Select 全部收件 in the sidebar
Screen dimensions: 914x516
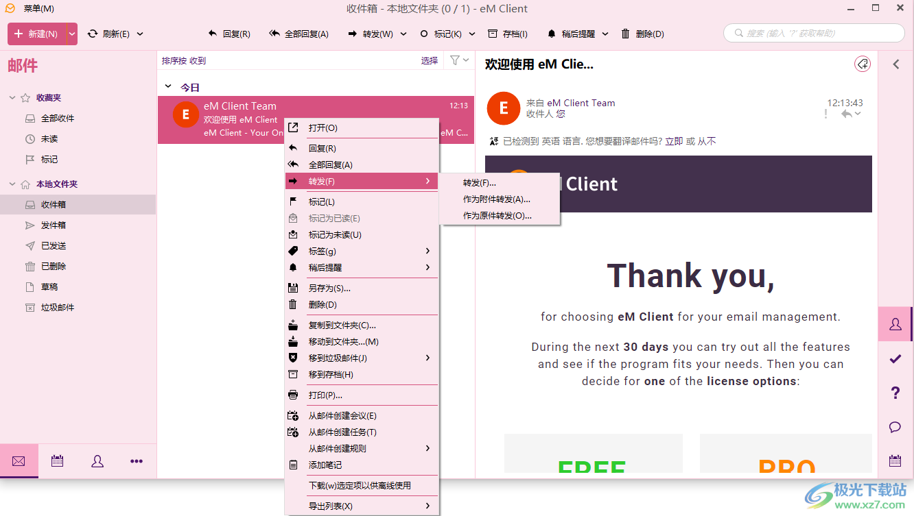[58, 119]
